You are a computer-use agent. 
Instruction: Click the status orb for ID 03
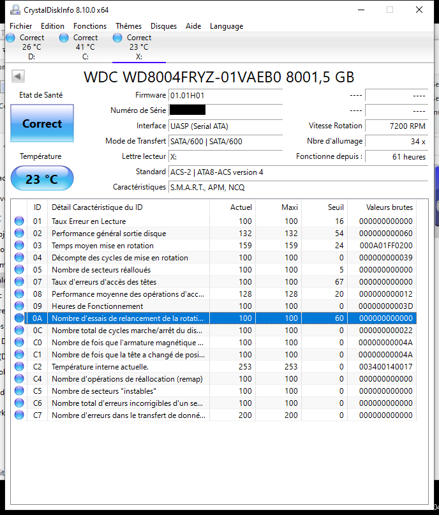19,245
